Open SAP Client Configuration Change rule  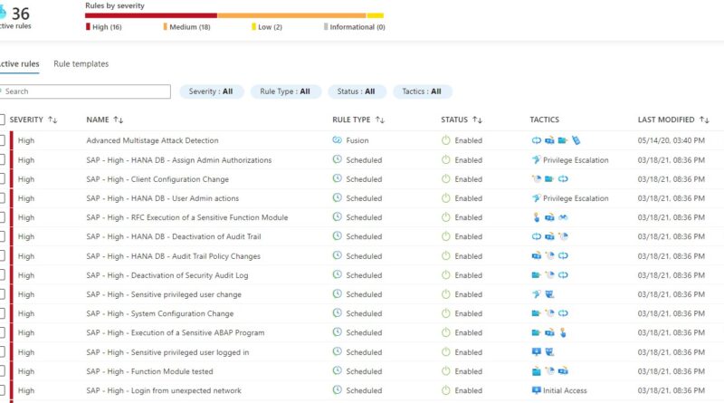157,178
